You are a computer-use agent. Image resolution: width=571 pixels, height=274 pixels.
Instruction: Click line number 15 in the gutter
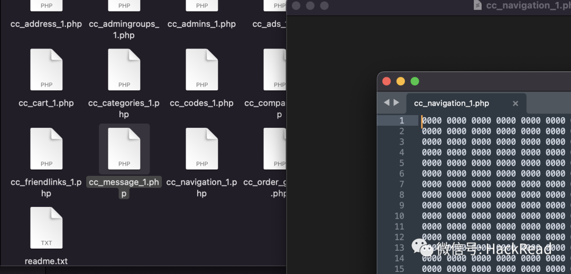click(400, 269)
